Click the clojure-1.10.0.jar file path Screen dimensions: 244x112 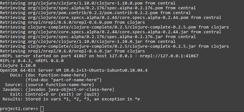point(85,41)
